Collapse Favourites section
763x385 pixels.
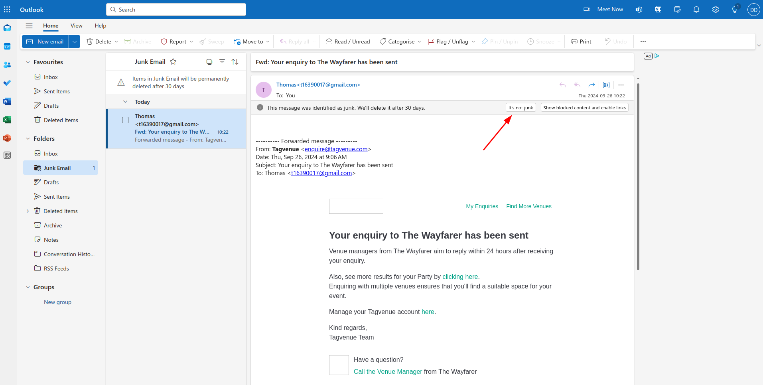(28, 62)
